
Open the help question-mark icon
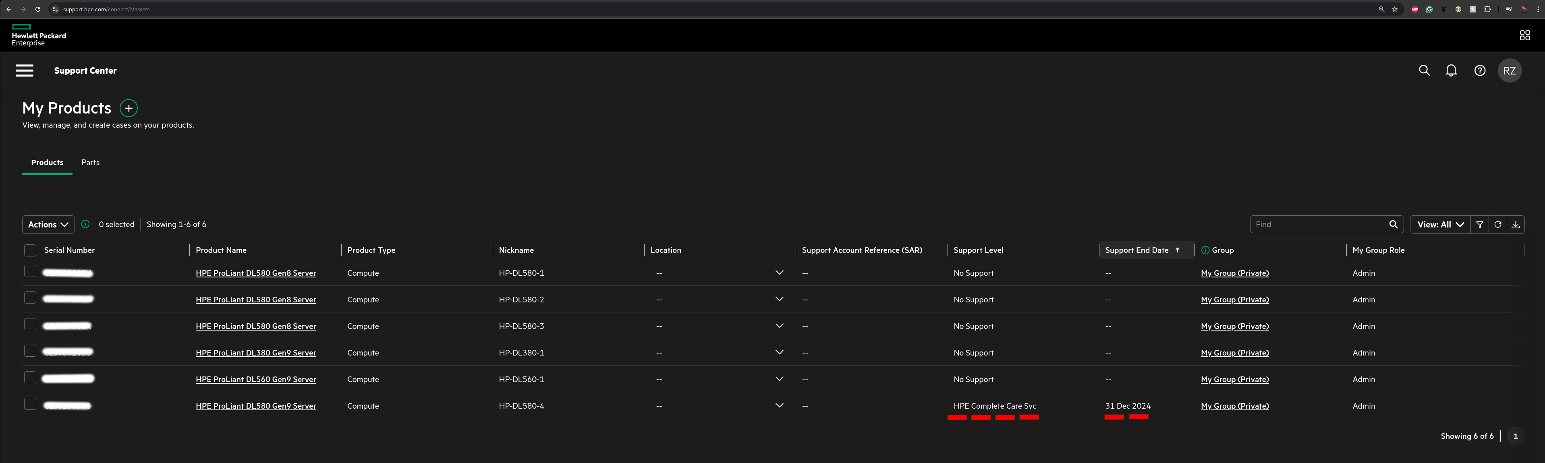[x=1480, y=71]
